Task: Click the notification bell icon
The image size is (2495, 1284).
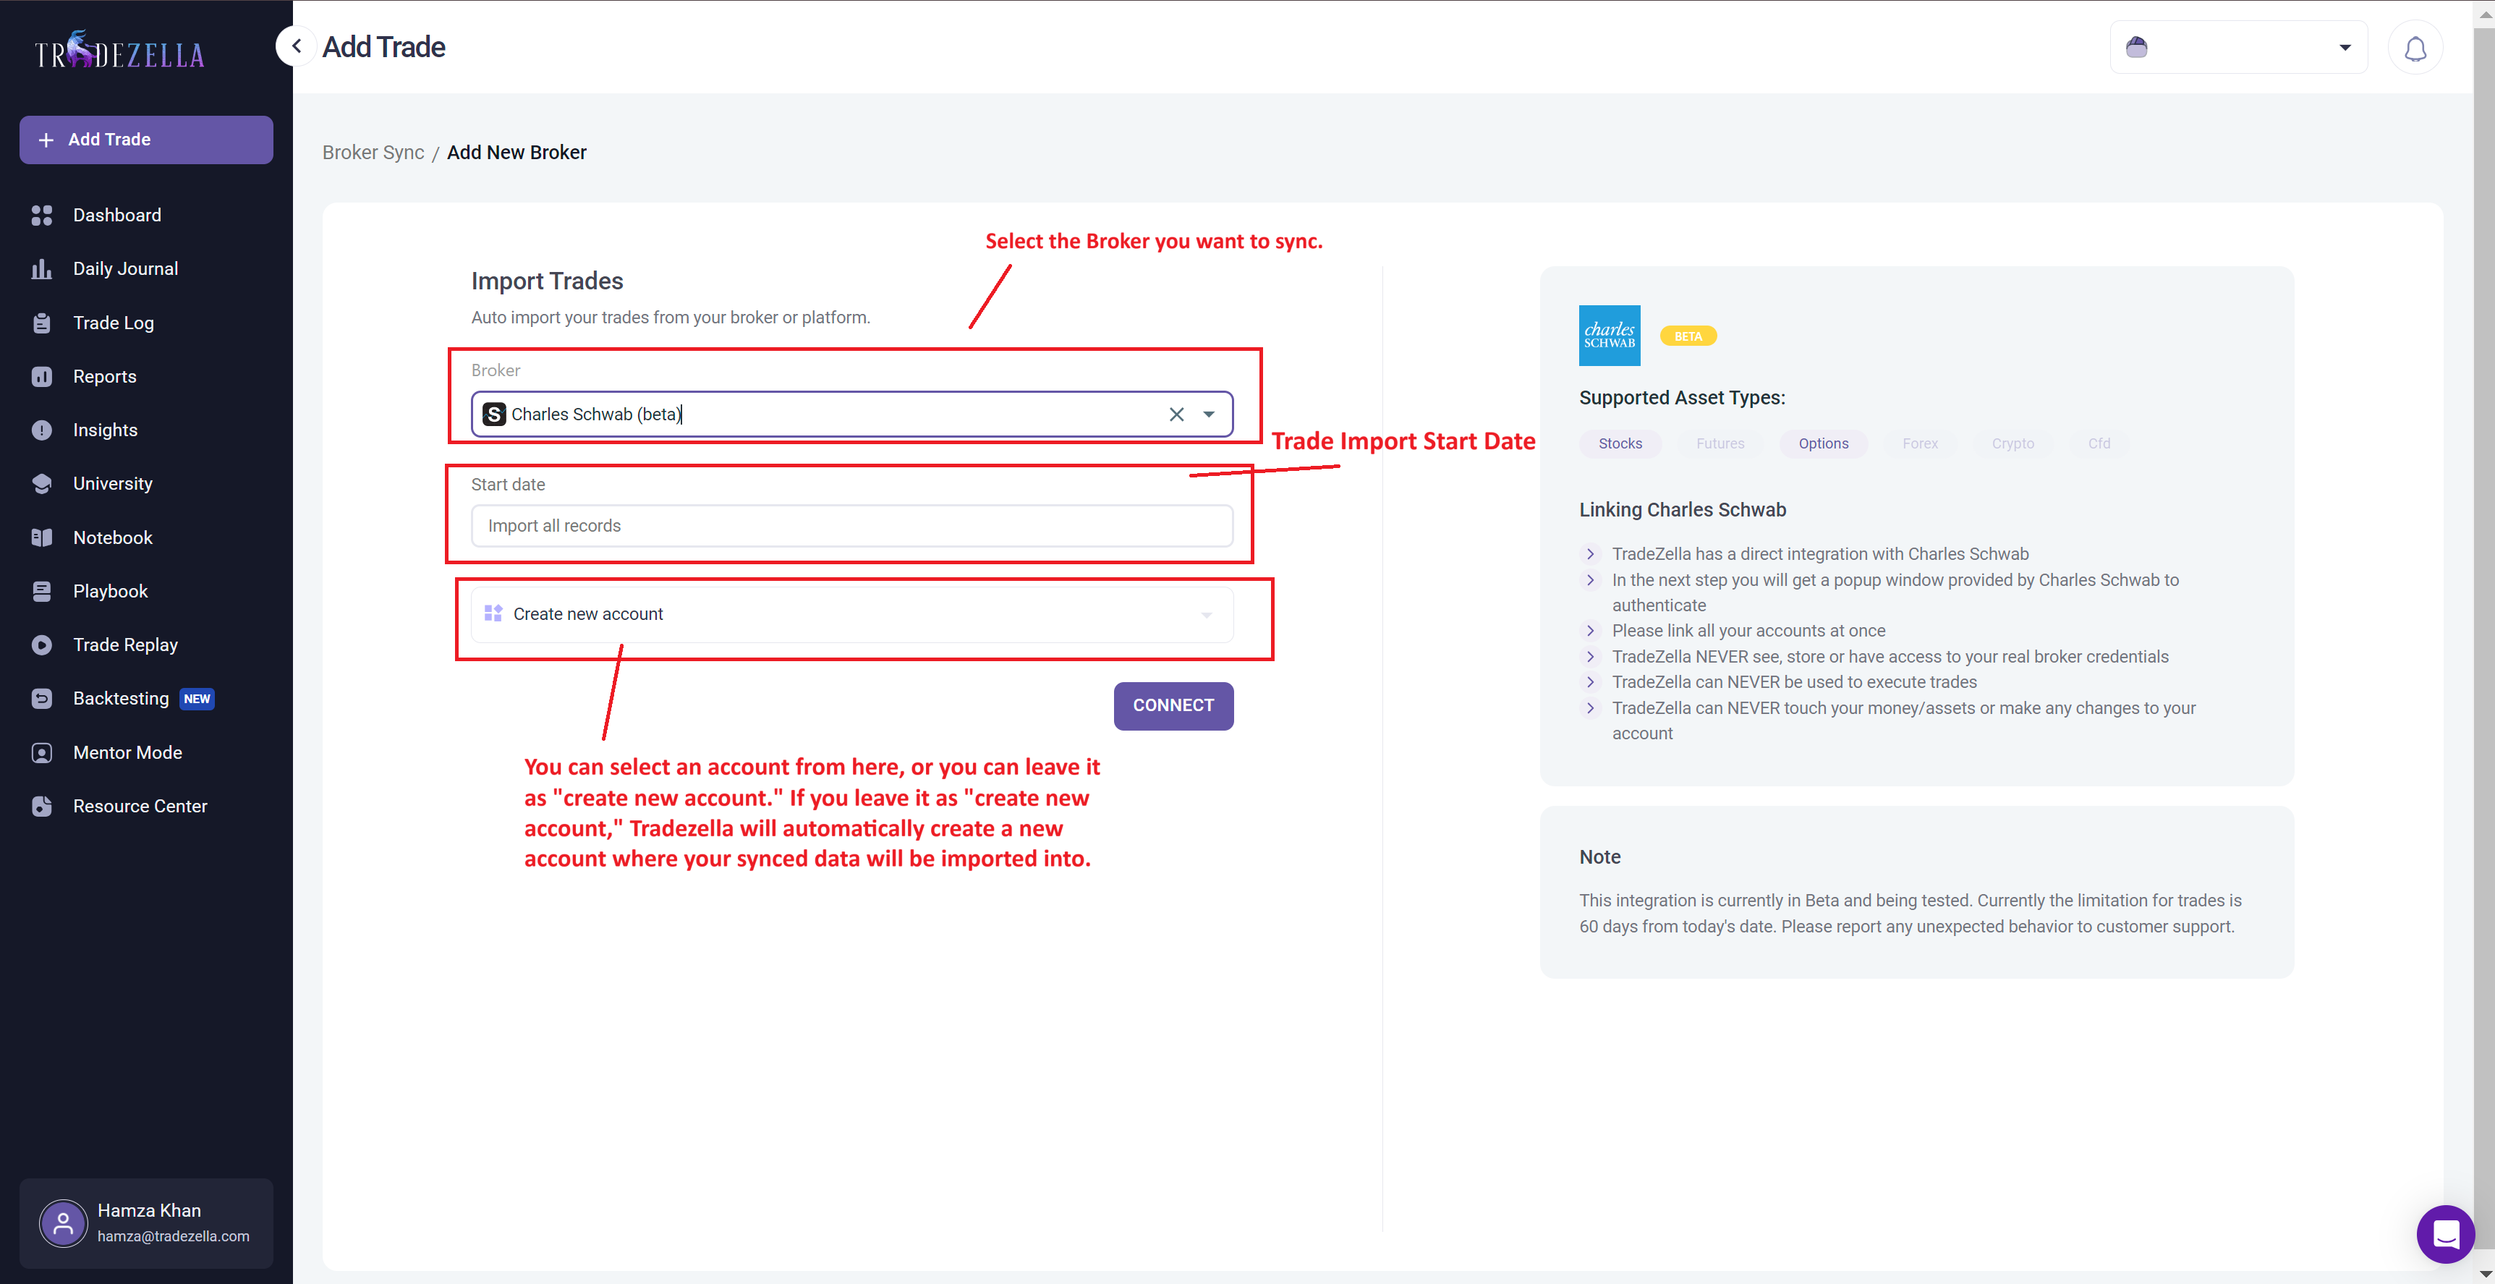Action: pyautogui.click(x=2415, y=48)
